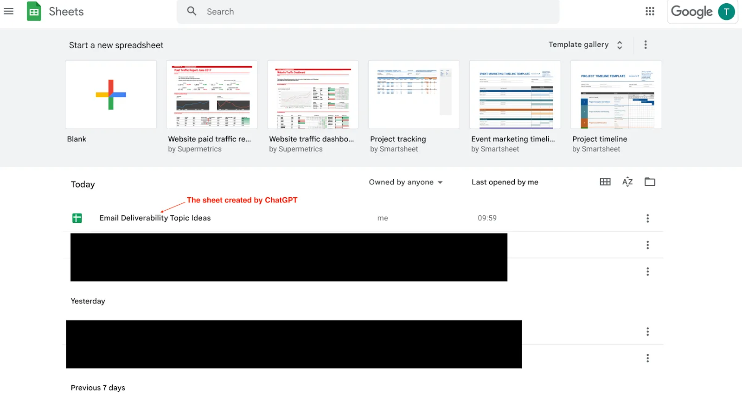The image size is (742, 396).
Task: Open Email Deliverability Topic Ideas file
Action: coord(155,218)
